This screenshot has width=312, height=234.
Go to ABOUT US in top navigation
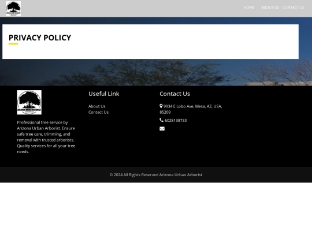(270, 8)
